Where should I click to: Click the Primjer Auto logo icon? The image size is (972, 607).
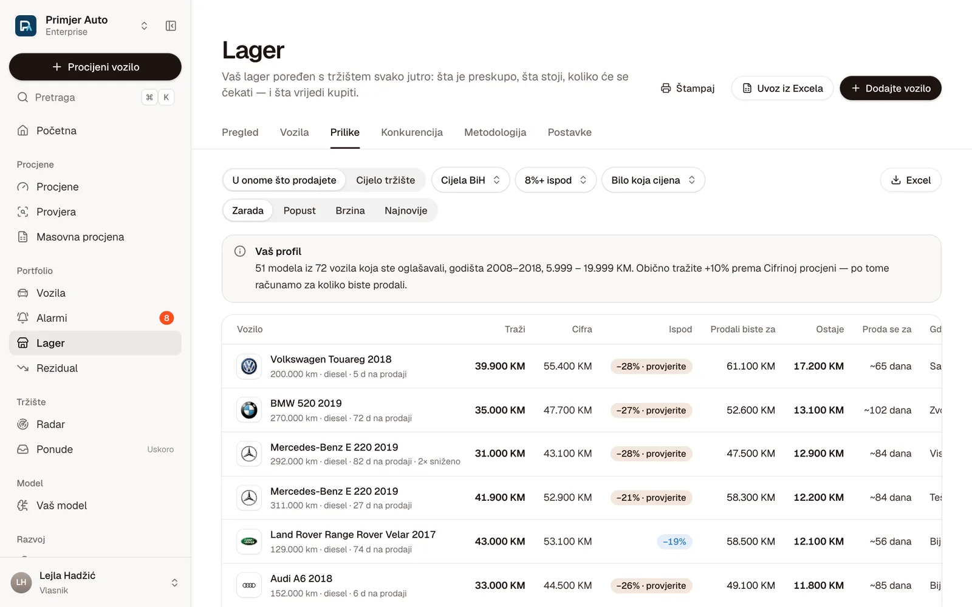26,25
